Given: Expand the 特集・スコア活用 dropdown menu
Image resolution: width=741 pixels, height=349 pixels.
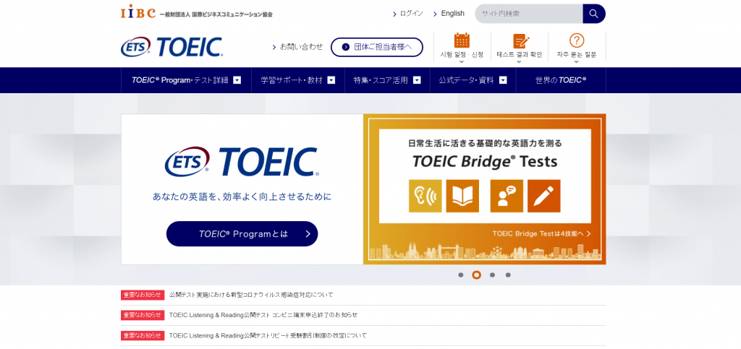Looking at the screenshot, I should tap(386, 80).
